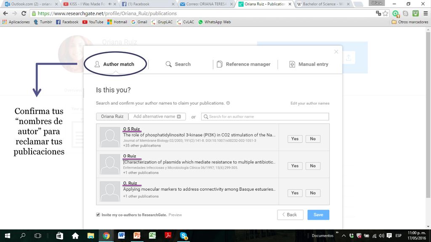431x242 pixels.
Task: Switch to Correo ORIANA TERESA browser tab
Action: tap(207, 4)
